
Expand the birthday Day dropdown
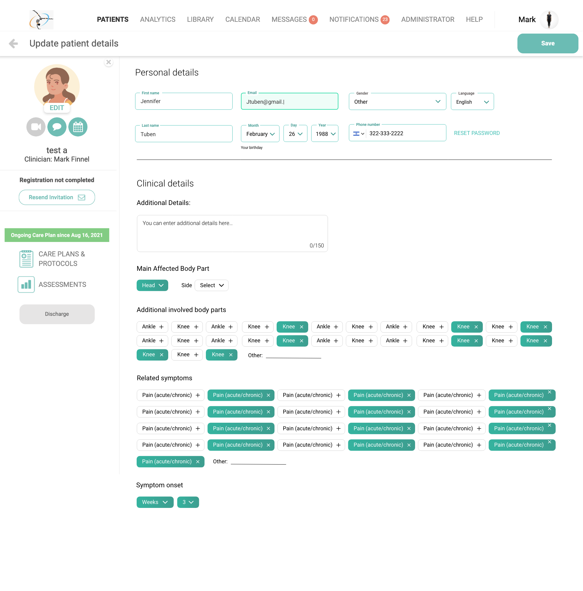tap(295, 134)
